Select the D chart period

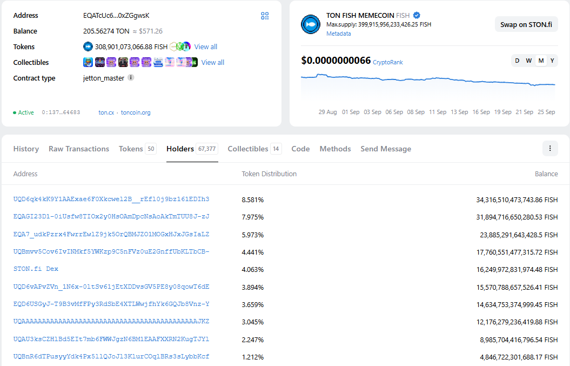tap(517, 61)
